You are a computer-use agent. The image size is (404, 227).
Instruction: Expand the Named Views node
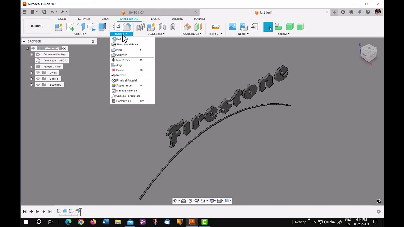point(32,67)
